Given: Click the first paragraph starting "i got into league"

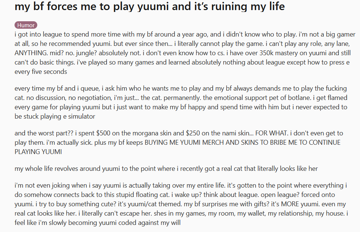Looking at the screenshot, I should coord(185,53).
